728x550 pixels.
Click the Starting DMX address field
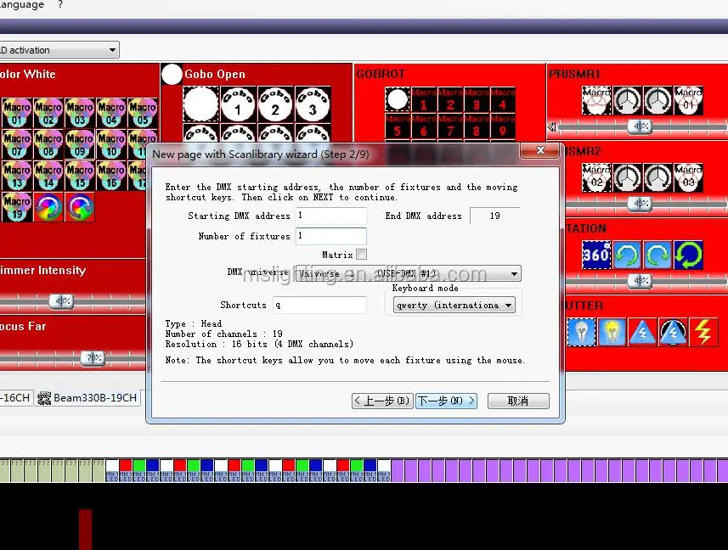330,216
